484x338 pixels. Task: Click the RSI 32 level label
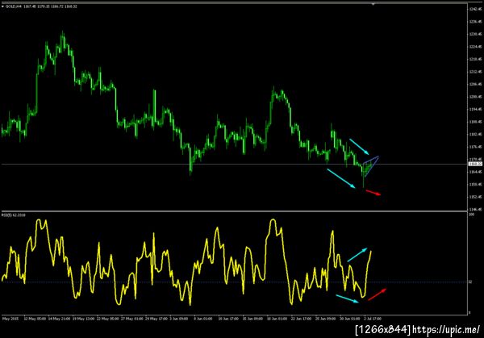470,282
